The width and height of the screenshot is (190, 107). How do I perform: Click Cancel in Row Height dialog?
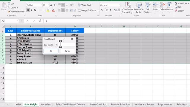tap(67, 51)
